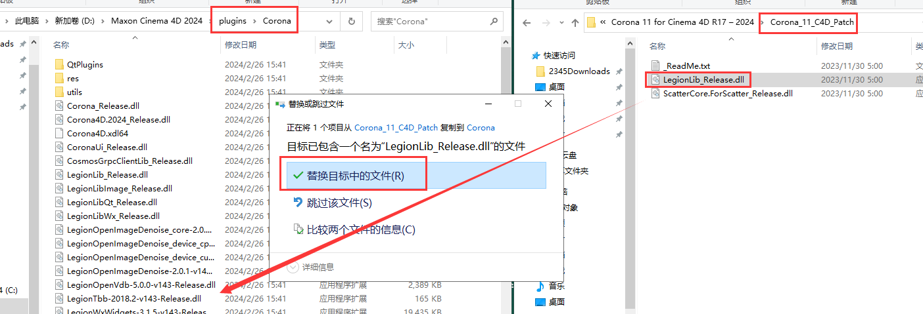Image resolution: width=923 pixels, height=314 pixels.
Task: Click 'Corona 11 for Cinema 4D R17 – 2024' breadcrumb
Action: click(682, 22)
